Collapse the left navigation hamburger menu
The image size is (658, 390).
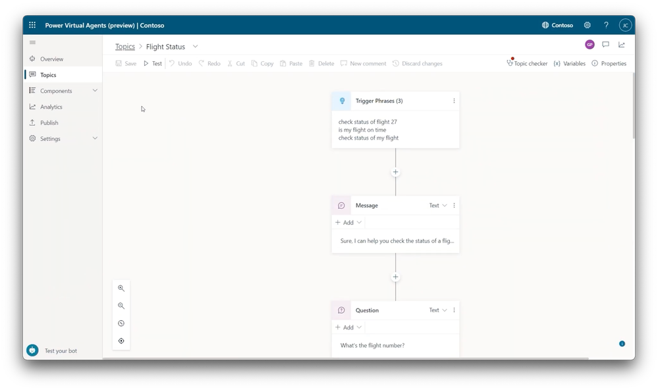tap(32, 42)
